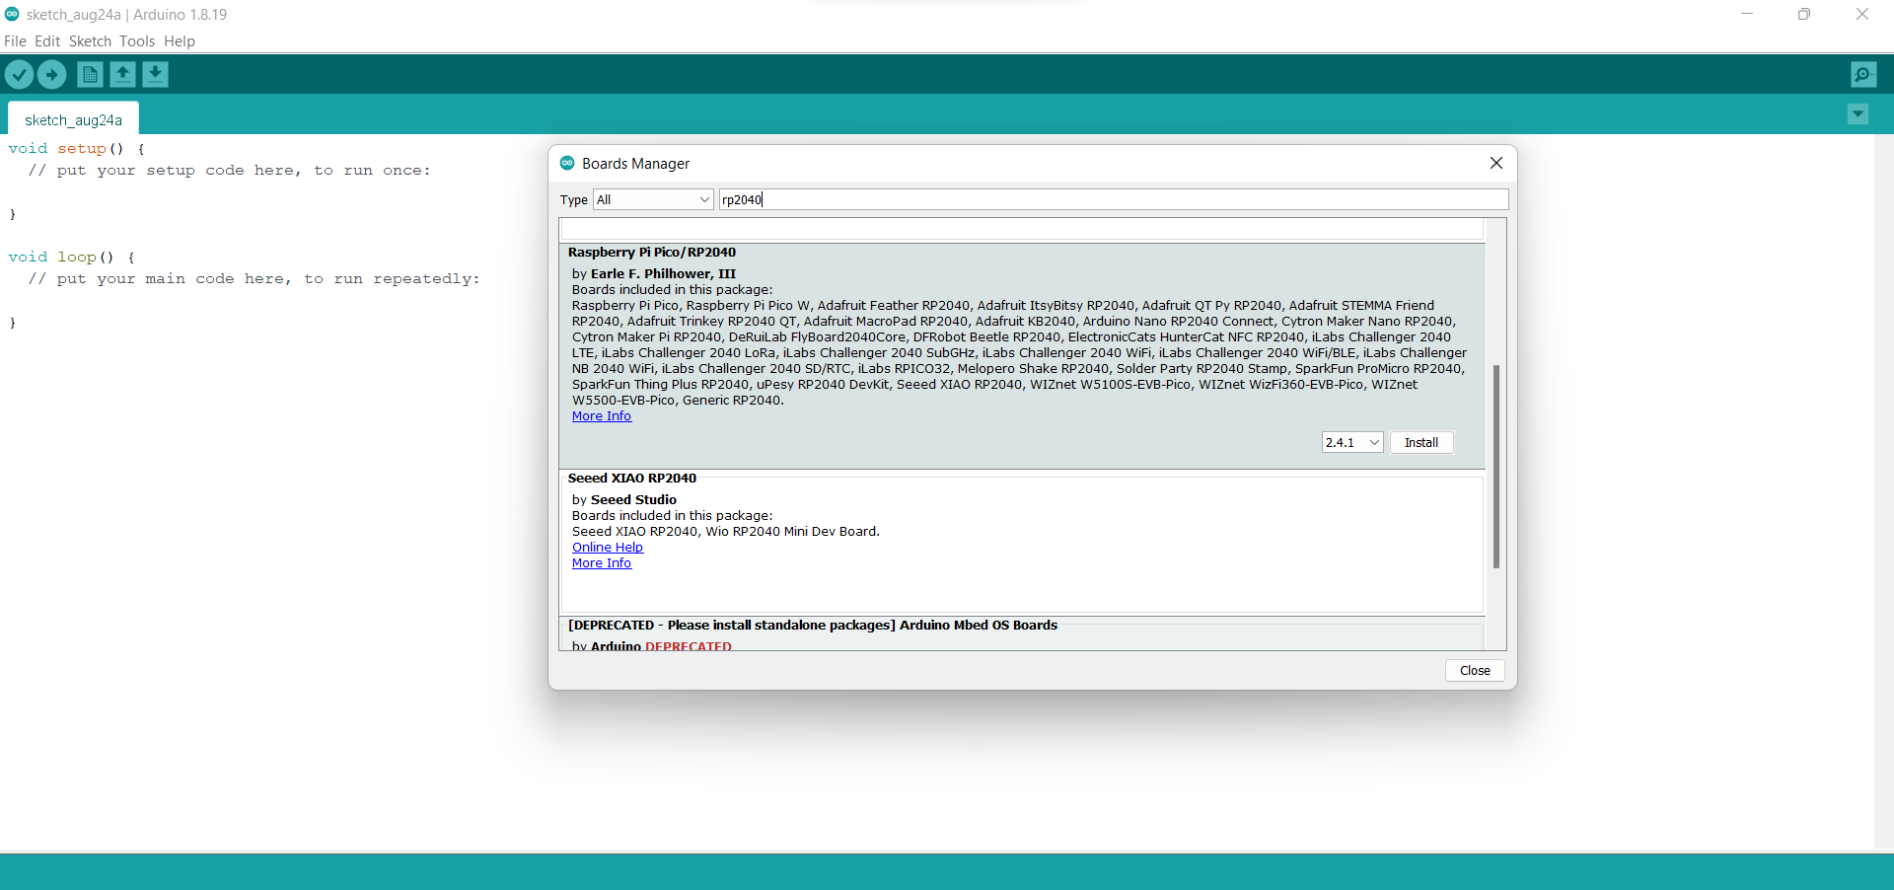This screenshot has height=890, width=1894.
Task: Save the sketch with Save icon
Action: pyautogui.click(x=155, y=75)
